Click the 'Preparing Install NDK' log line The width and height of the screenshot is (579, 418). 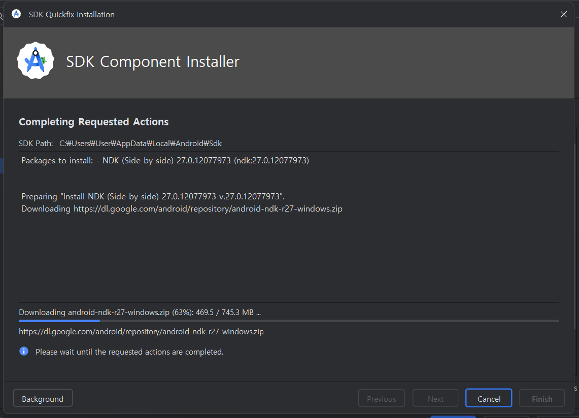coord(153,196)
